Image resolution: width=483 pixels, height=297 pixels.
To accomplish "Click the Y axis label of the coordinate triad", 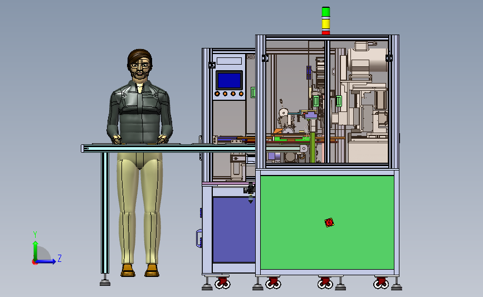I will tap(35, 235).
